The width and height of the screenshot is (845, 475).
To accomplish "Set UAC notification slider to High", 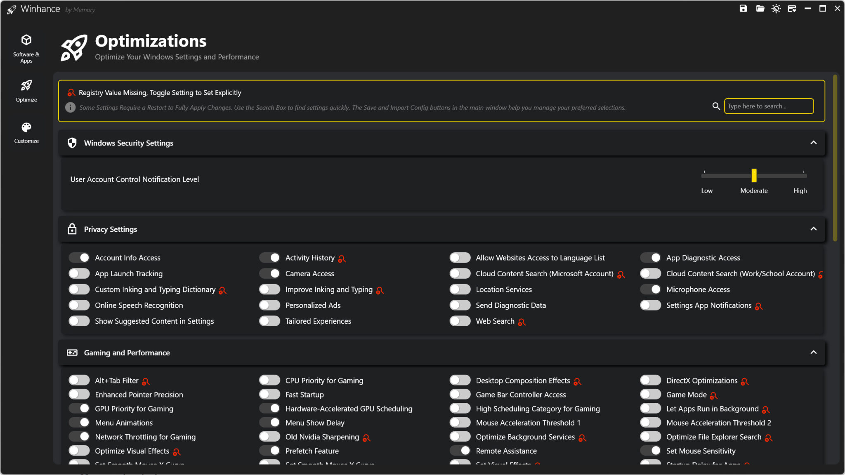I will coord(804,176).
